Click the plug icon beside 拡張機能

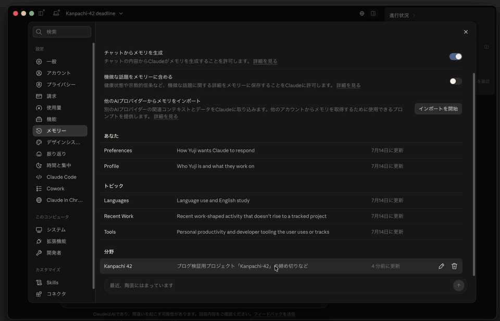click(x=39, y=241)
